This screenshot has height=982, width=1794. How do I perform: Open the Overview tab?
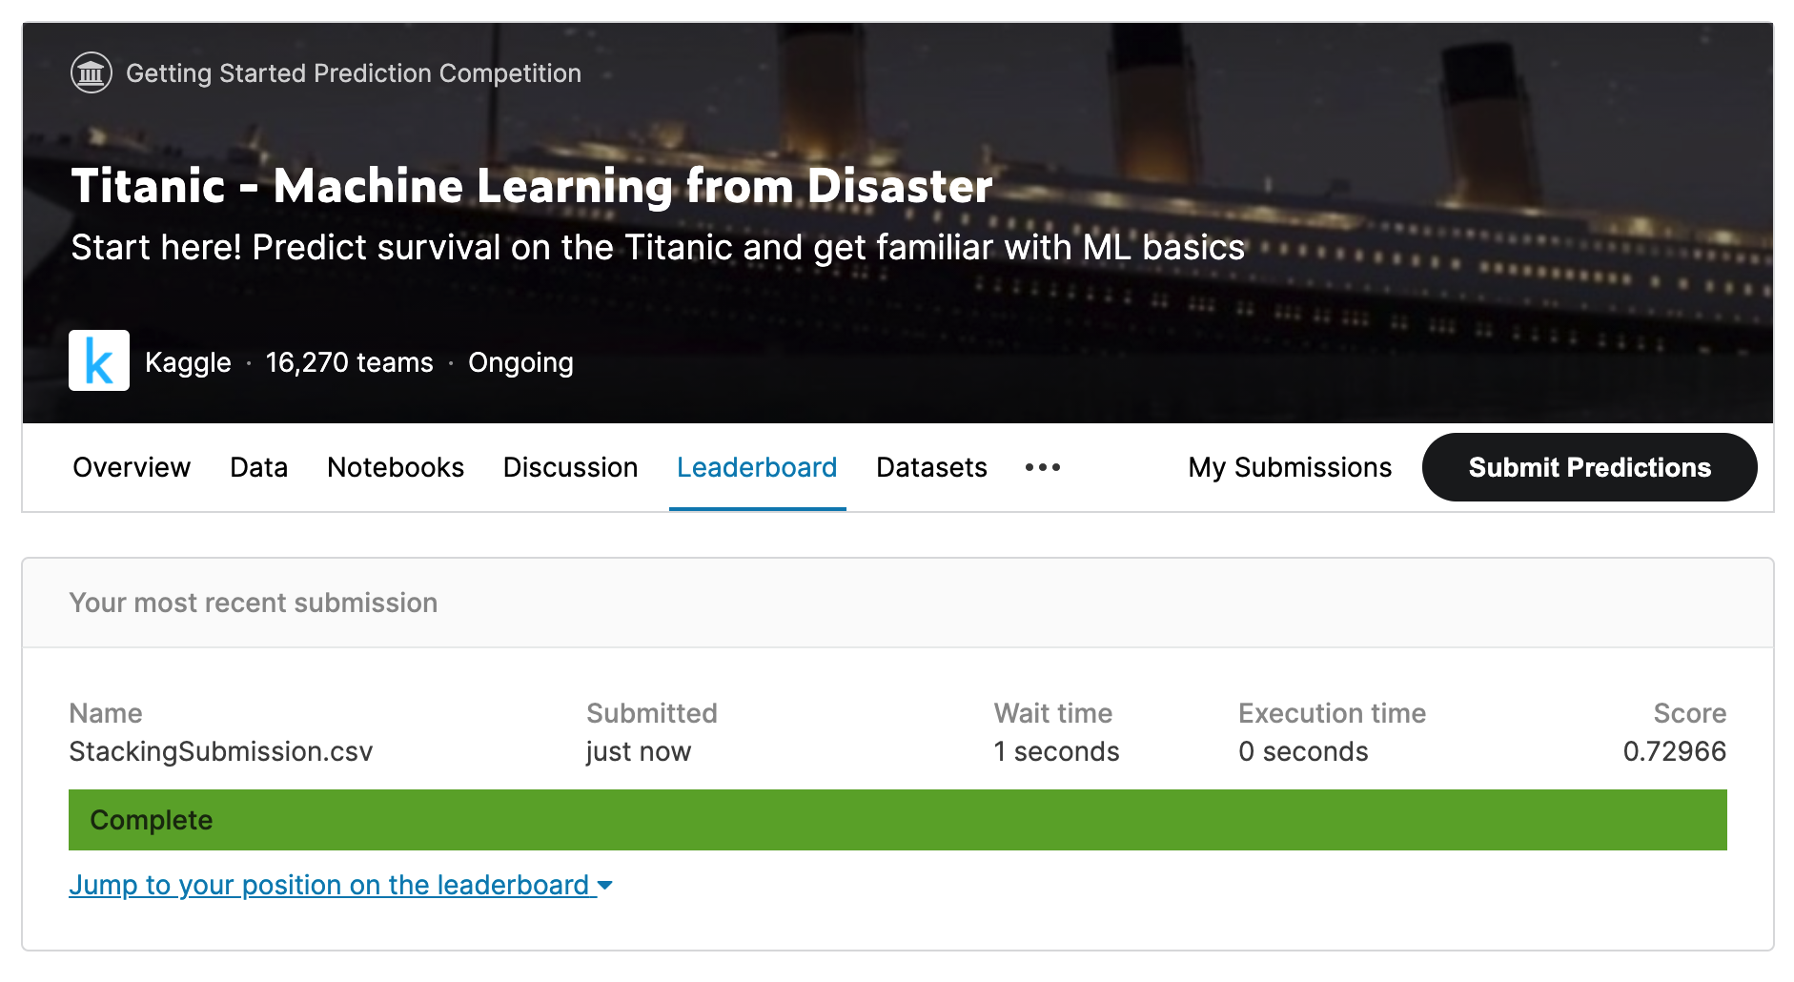click(x=132, y=467)
